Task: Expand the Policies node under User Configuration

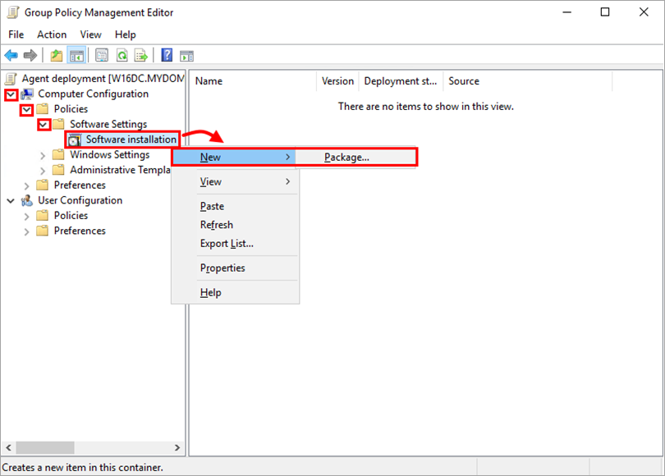Action: point(25,215)
